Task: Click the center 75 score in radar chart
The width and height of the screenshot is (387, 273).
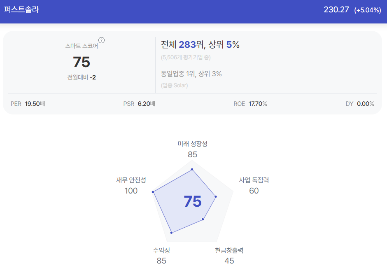Action: tap(193, 201)
